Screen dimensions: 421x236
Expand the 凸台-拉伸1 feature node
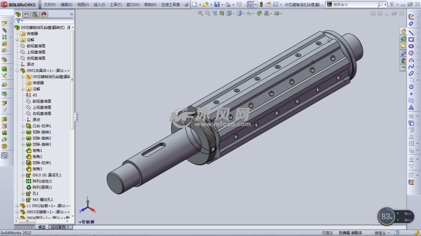tap(23, 126)
